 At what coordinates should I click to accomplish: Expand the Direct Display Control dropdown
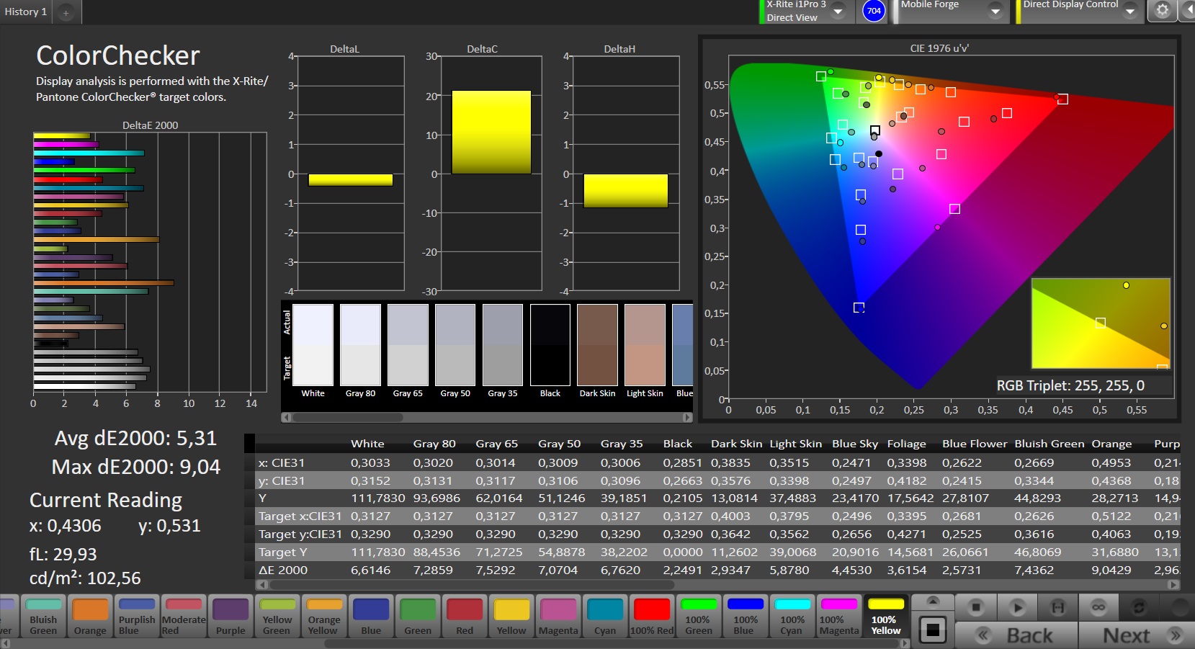coord(1129,12)
